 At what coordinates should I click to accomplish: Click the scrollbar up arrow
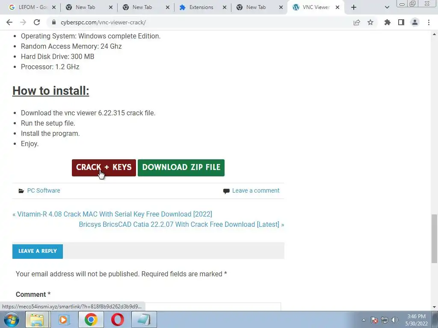tap(434, 34)
